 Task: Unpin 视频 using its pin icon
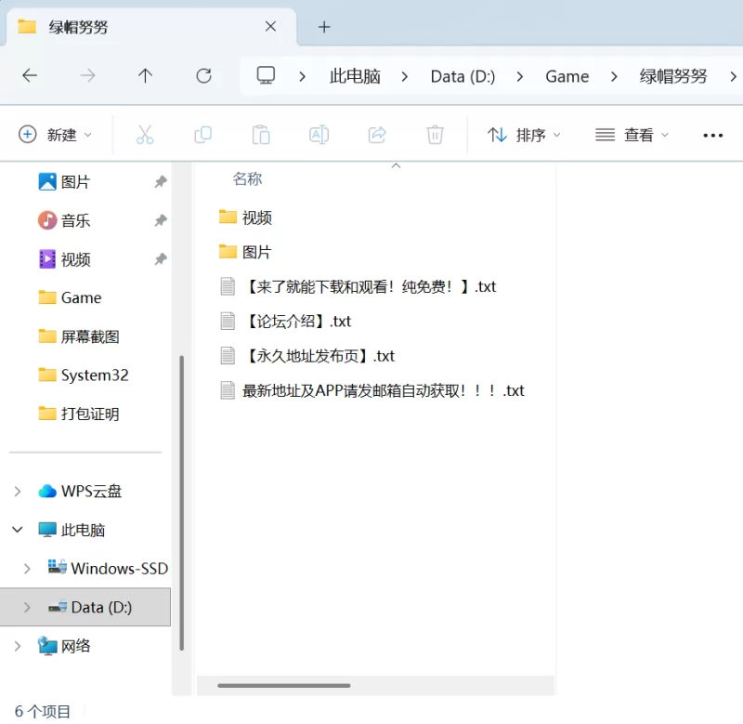point(161,259)
